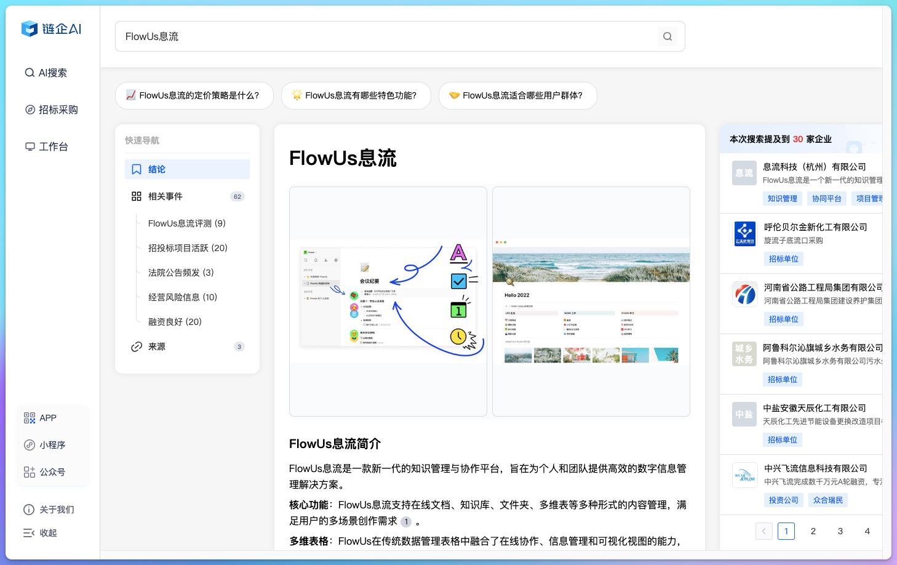Click the 链企AI logo at top left
This screenshot has width=897, height=565.
point(52,29)
